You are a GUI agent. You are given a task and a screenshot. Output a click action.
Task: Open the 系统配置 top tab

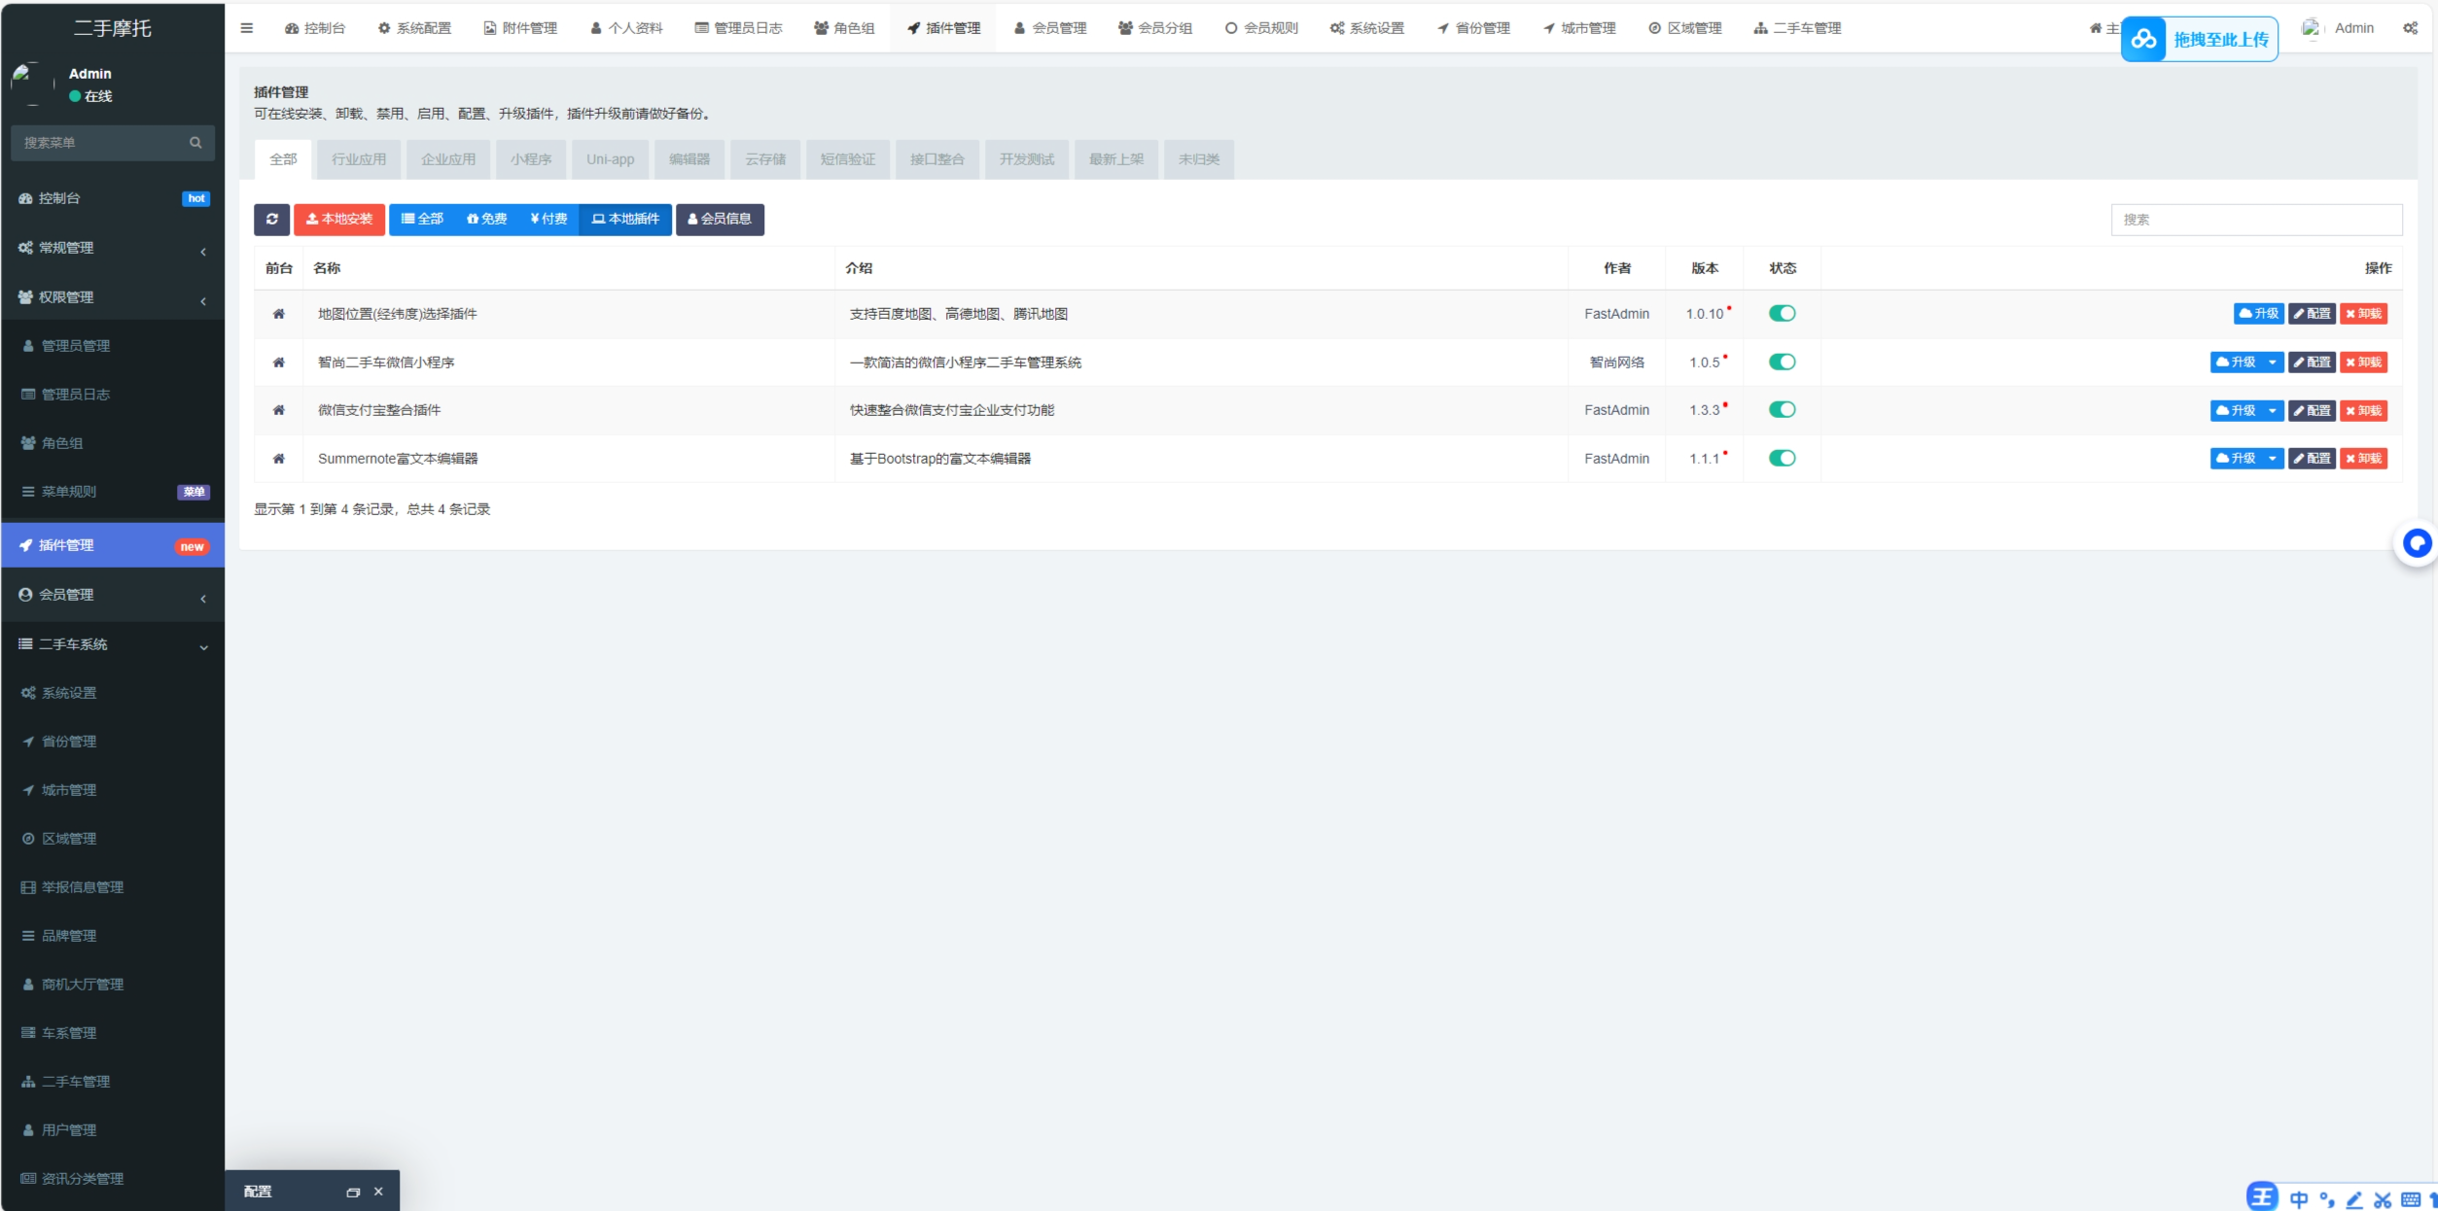[414, 28]
